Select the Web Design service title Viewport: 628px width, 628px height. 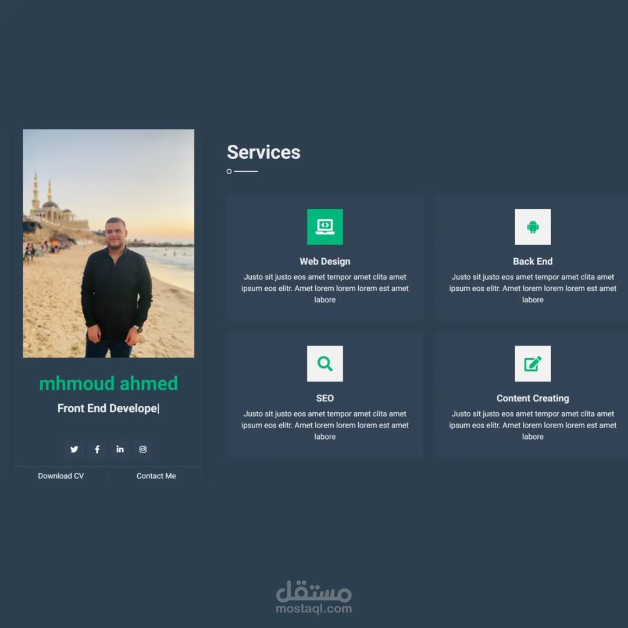[x=325, y=261]
